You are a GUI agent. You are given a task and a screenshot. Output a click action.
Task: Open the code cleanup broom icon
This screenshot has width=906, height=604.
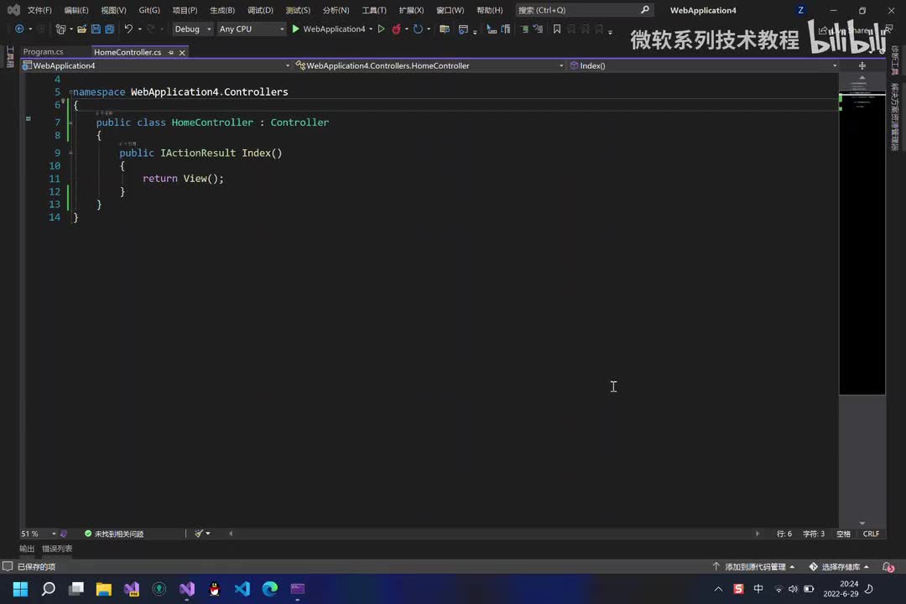point(199,534)
